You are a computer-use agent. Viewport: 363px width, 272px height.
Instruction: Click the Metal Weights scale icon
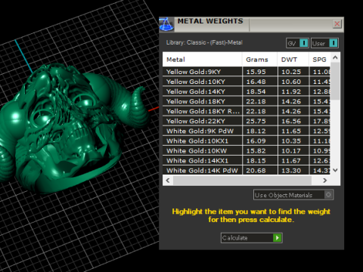tap(166, 24)
